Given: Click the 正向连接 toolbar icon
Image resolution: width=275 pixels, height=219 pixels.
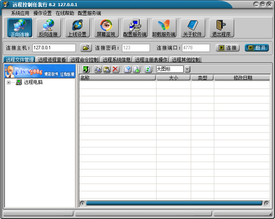Looking at the screenshot, I should 20,28.
